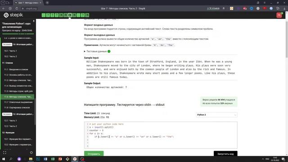Open the first step square in progress bar
288x162 pixels.
[x=44, y=15]
